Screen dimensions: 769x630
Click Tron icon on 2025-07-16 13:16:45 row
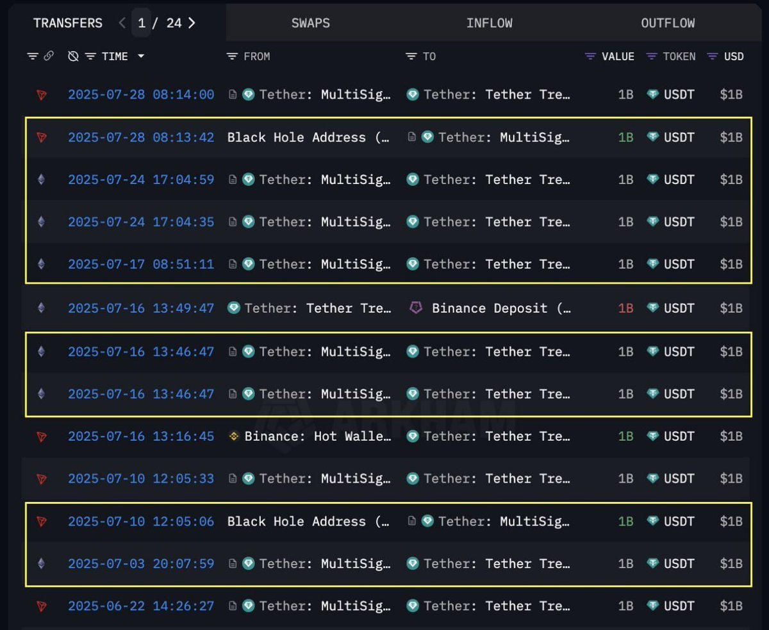(x=42, y=436)
